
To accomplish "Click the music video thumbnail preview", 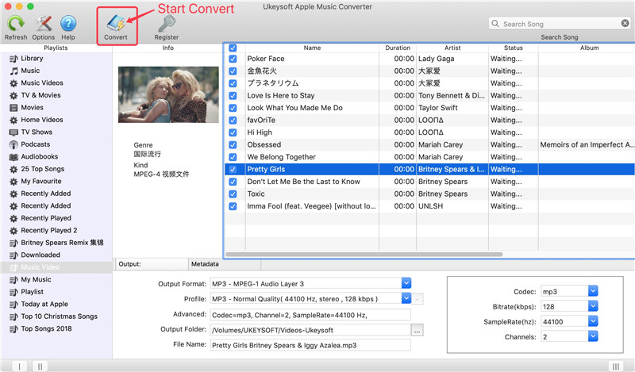I will pyautogui.click(x=168, y=94).
